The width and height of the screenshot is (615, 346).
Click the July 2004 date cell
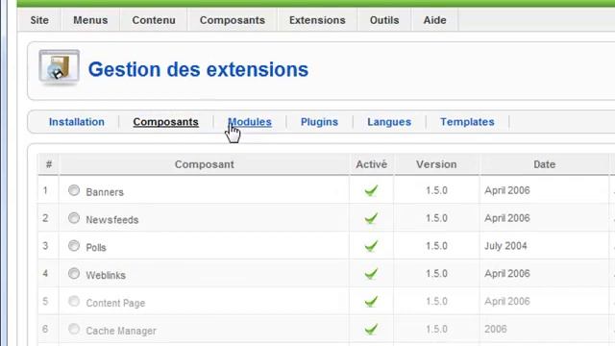(x=505, y=246)
